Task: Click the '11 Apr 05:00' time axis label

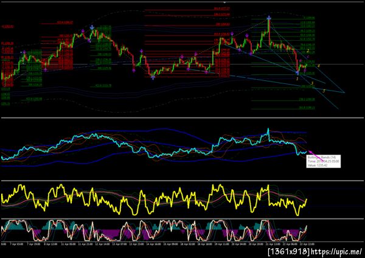Action: point(68,244)
